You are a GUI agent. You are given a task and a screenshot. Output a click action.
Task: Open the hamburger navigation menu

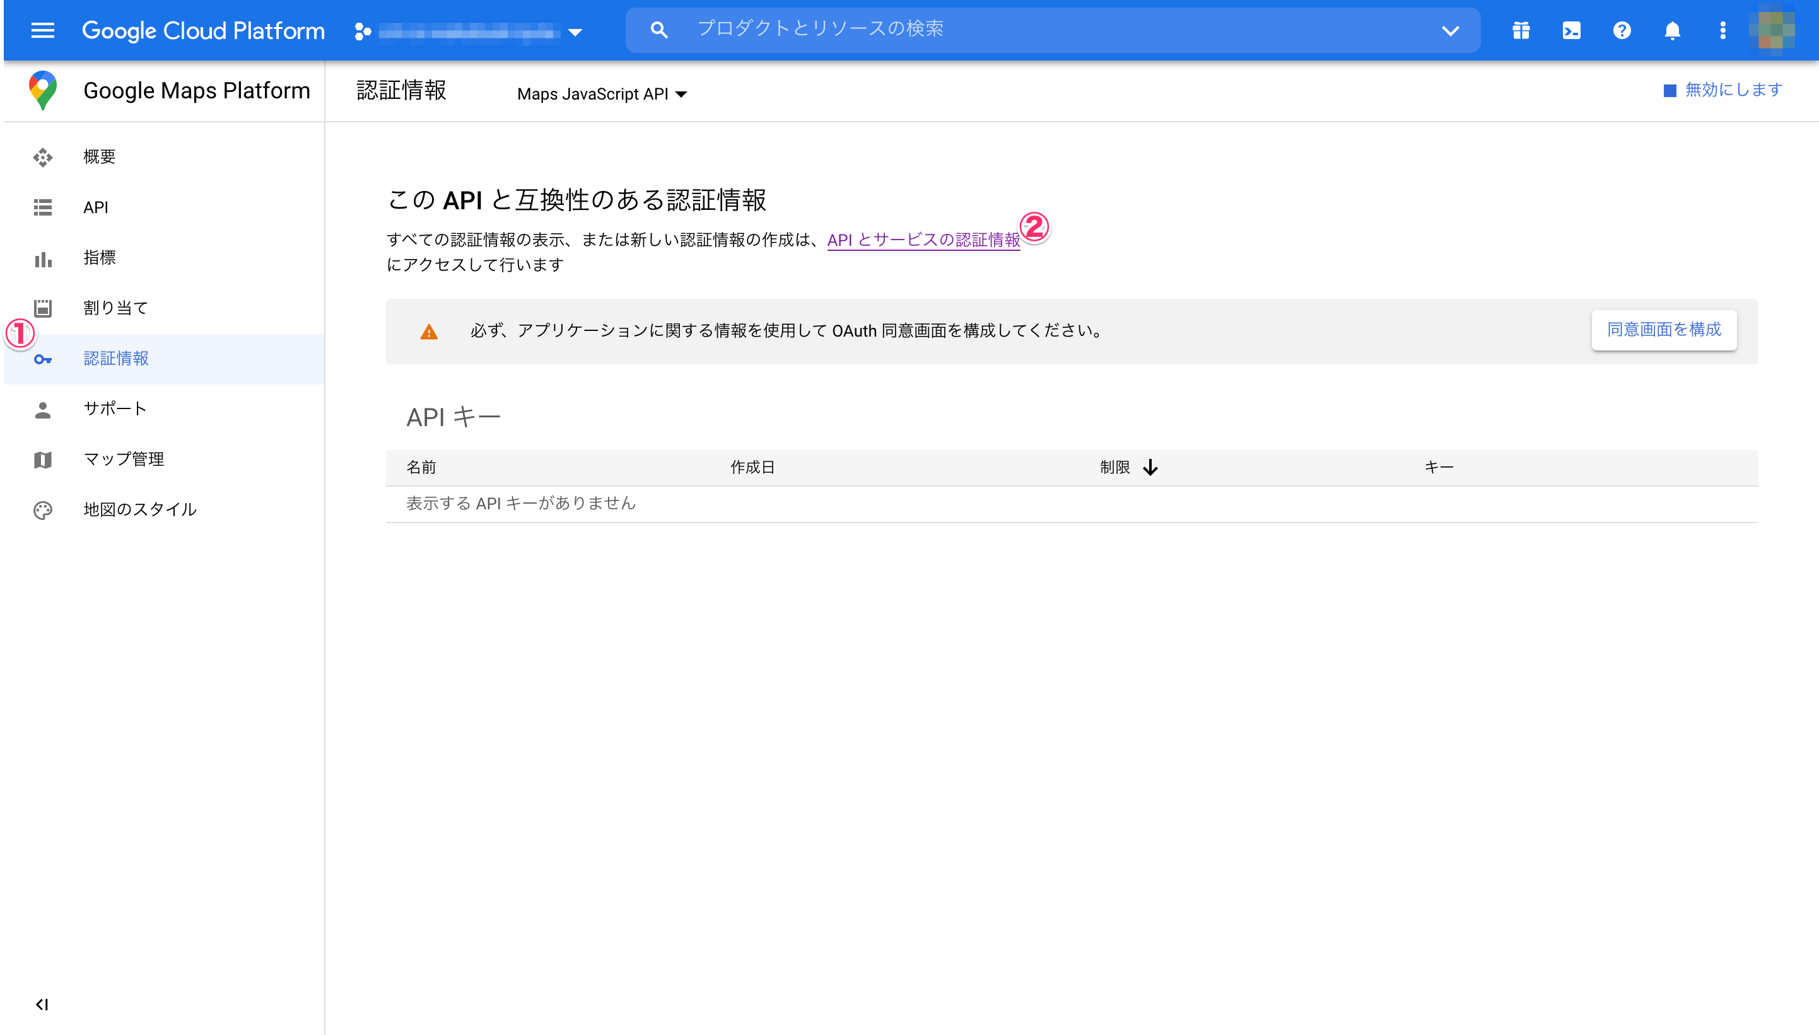(43, 30)
